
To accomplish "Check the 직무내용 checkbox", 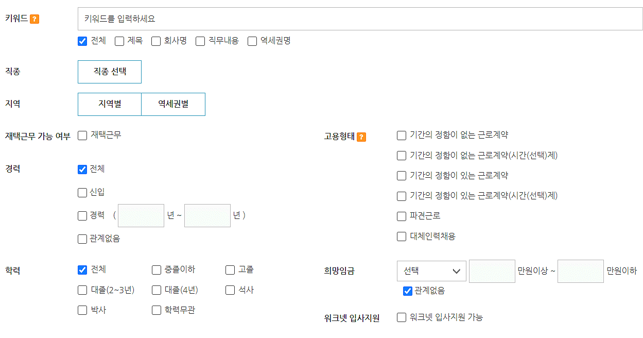I will [200, 41].
